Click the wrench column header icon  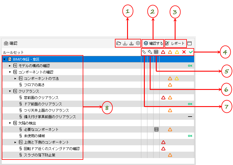coord(150,52)
